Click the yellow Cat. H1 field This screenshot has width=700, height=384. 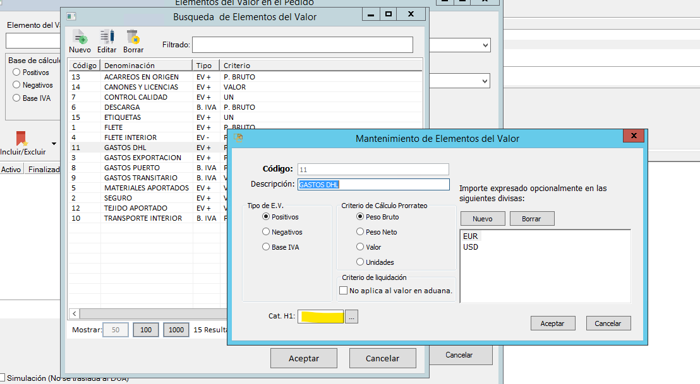[321, 317]
